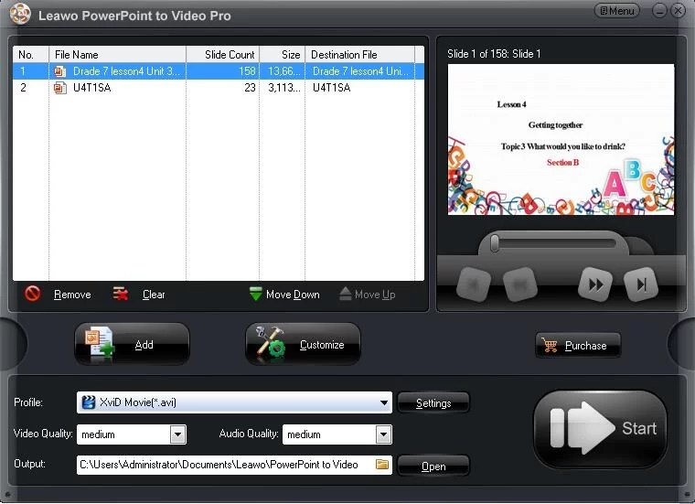Minimize the Leawo window
The width and height of the screenshot is (695, 504).
coord(659,11)
